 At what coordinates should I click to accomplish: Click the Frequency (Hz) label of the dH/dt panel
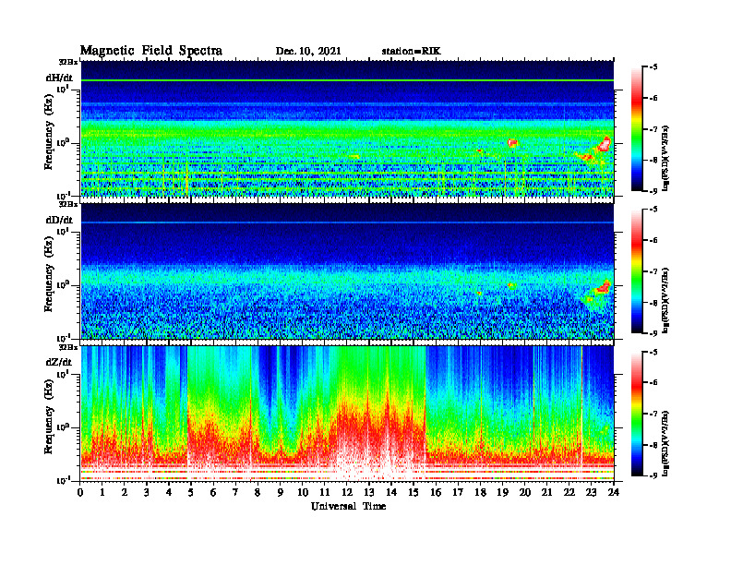point(49,132)
